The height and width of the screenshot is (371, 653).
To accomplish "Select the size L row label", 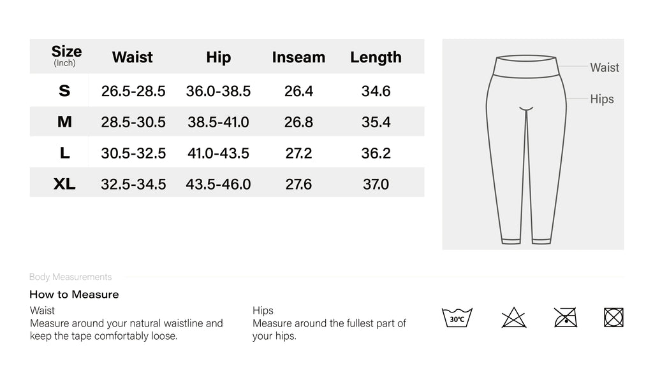I will click(x=64, y=153).
